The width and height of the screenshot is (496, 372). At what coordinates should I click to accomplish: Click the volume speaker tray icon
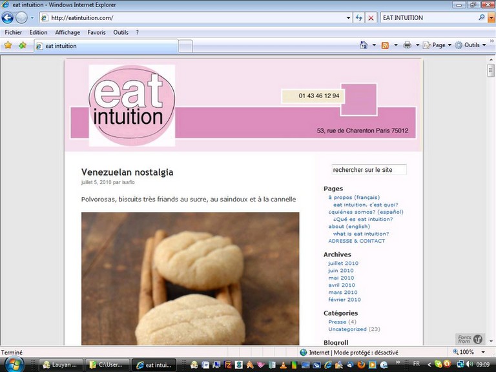point(470,364)
